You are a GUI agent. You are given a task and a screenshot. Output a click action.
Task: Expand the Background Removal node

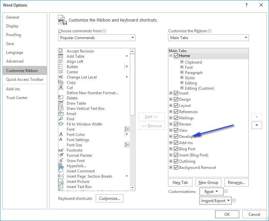coord(171,167)
